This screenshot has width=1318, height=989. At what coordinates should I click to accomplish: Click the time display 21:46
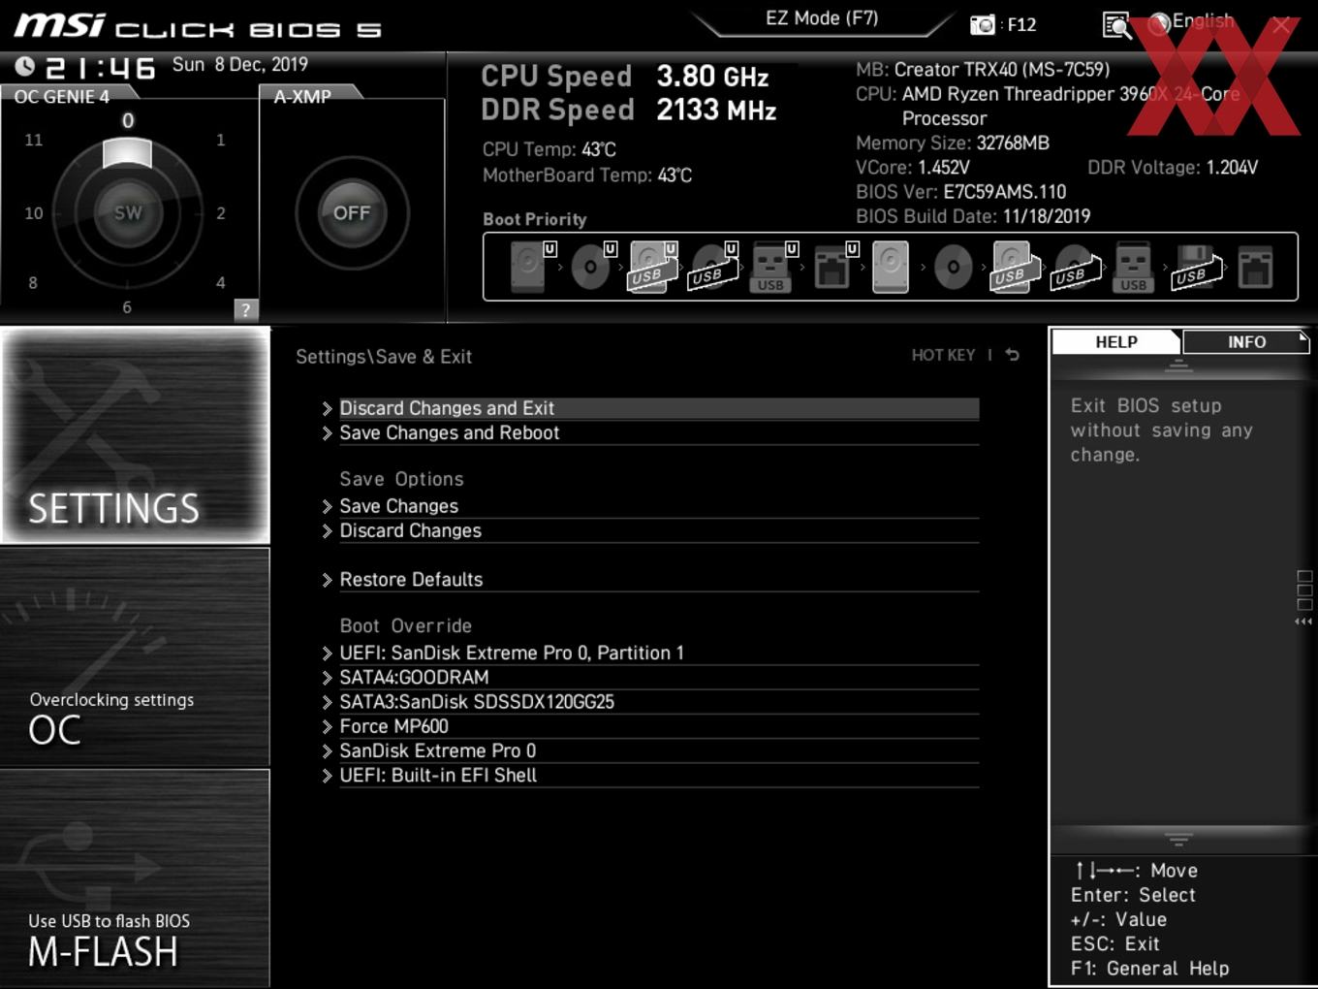(101, 68)
